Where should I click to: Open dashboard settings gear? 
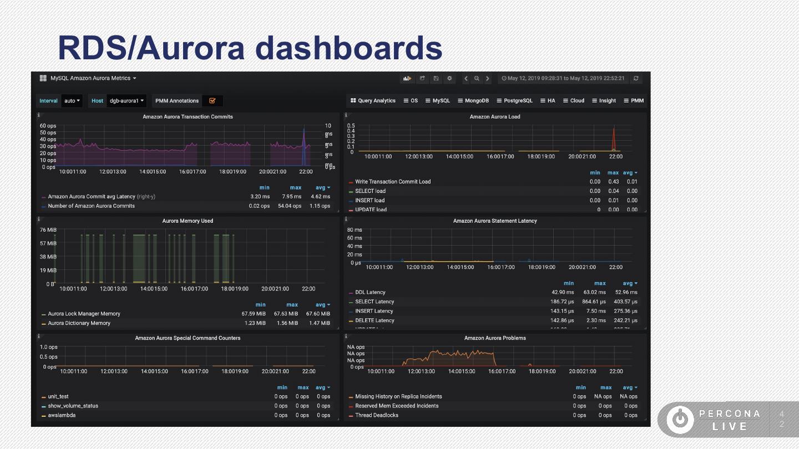pos(449,79)
